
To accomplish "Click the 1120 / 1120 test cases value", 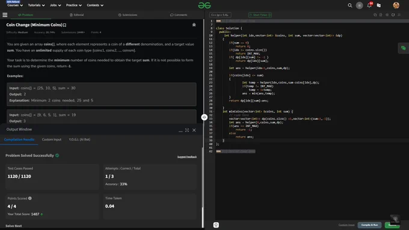I will (x=19, y=177).
